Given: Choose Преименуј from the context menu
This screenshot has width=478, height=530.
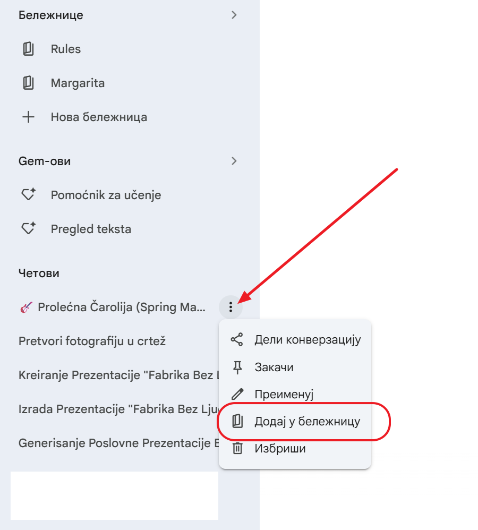Looking at the screenshot, I should [285, 395].
